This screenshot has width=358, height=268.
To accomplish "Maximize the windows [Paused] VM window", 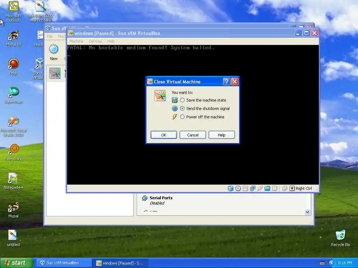I will [306, 33].
